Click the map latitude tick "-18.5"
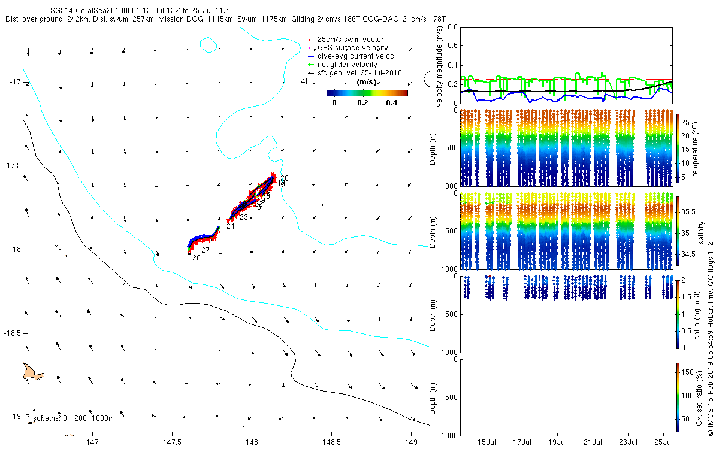This screenshot has width=719, height=449. [11, 333]
